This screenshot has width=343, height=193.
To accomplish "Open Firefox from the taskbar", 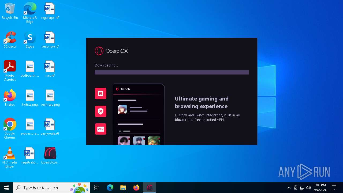I will tap(136, 188).
